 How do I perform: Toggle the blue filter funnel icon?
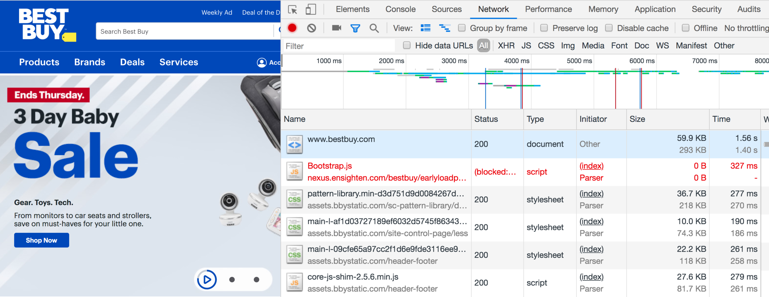[355, 28]
